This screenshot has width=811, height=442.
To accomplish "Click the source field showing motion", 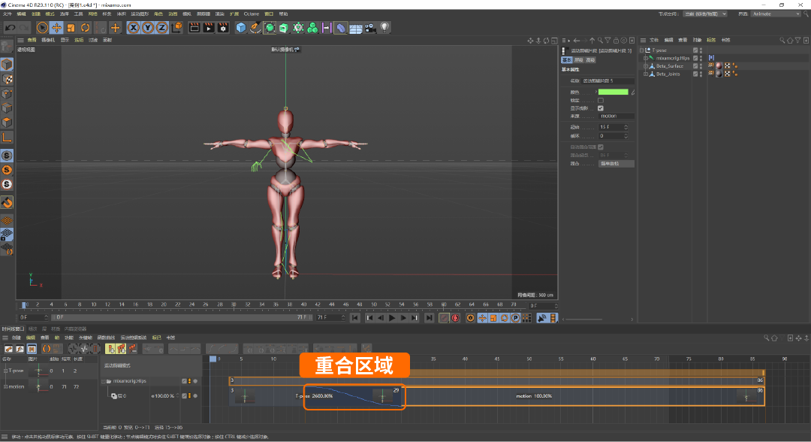I will click(616, 116).
